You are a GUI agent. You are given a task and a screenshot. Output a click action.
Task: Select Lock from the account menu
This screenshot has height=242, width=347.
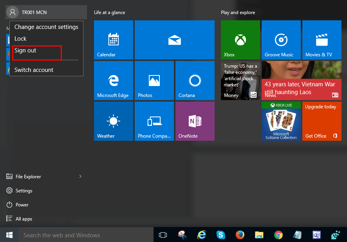(x=20, y=39)
